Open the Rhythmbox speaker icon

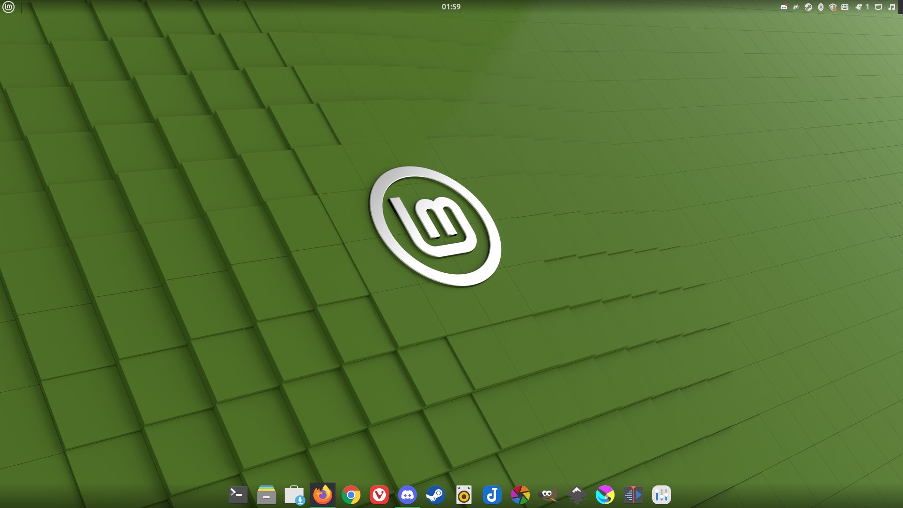(x=464, y=495)
